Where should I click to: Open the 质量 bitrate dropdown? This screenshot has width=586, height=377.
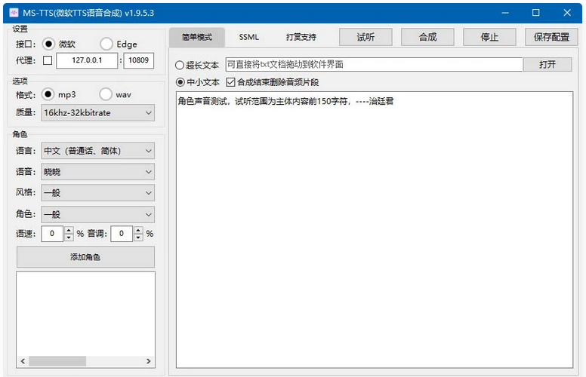pyautogui.click(x=97, y=112)
